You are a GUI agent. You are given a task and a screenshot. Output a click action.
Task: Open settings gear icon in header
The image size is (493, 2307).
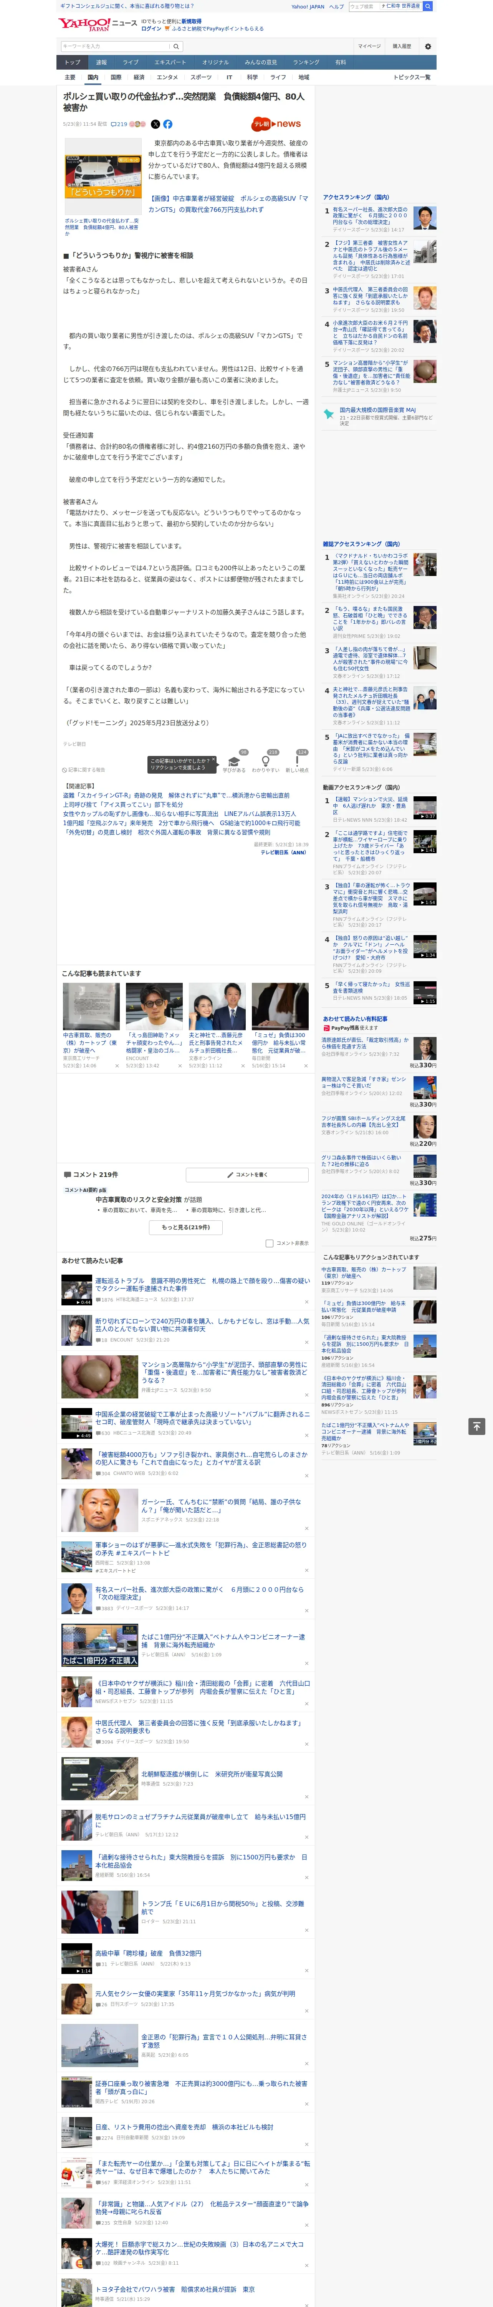click(427, 47)
